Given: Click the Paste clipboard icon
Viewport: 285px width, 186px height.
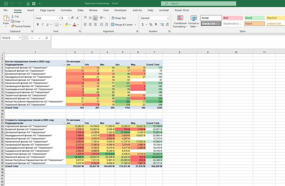Looking at the screenshot, I should 6,18.
